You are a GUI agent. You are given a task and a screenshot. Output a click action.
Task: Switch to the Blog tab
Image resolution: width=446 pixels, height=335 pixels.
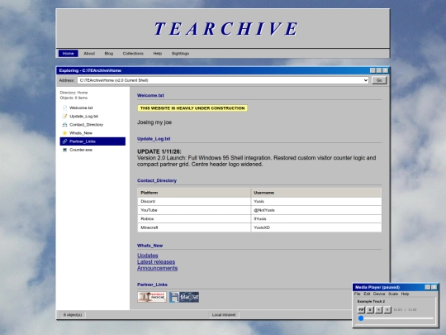(x=109, y=53)
